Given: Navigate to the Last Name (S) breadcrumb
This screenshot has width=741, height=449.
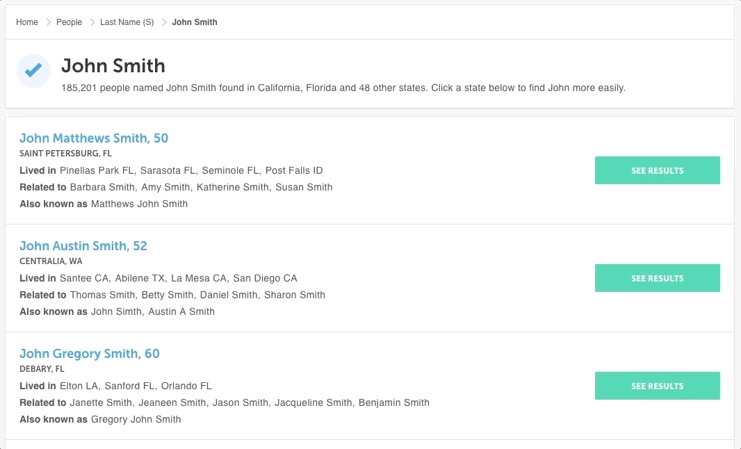Looking at the screenshot, I should [x=127, y=22].
